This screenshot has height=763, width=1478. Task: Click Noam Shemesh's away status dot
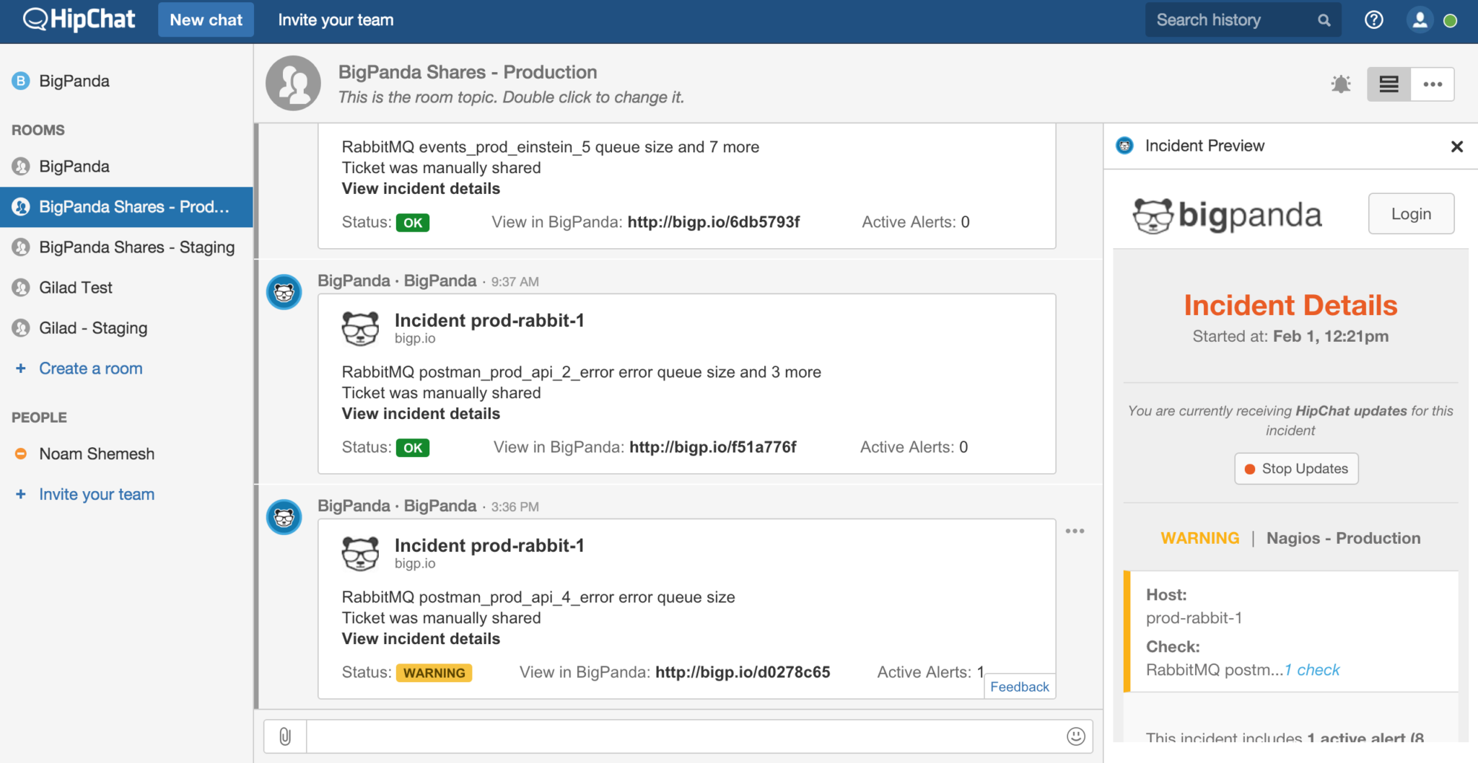pyautogui.click(x=21, y=454)
